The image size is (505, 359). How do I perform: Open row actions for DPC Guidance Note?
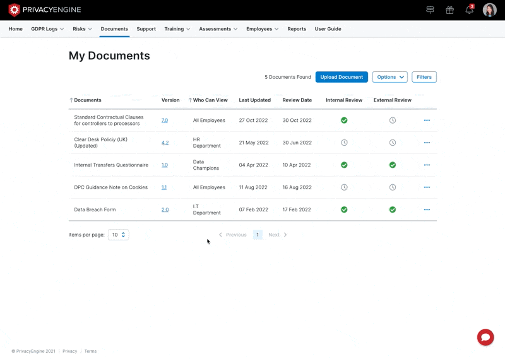[x=427, y=187]
